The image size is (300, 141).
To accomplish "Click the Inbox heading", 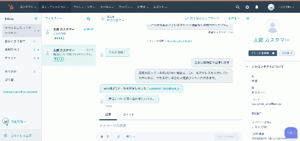I will click(9, 19).
